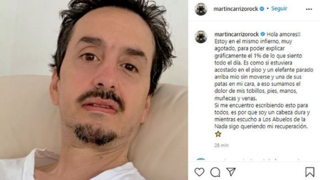320x180 pixels.
Task: Click the header profile avatar
Action: pos(201,9)
